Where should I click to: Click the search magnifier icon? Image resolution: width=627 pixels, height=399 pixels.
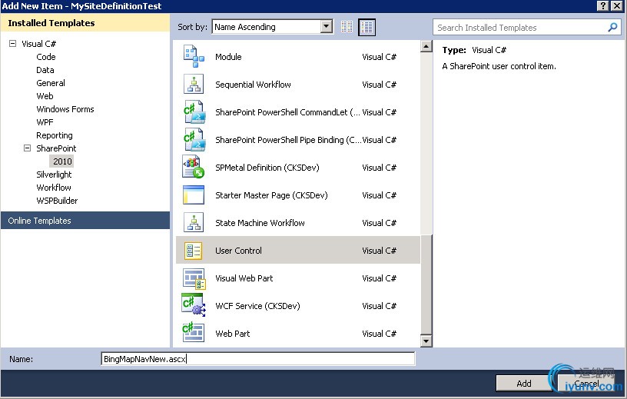[x=612, y=27]
